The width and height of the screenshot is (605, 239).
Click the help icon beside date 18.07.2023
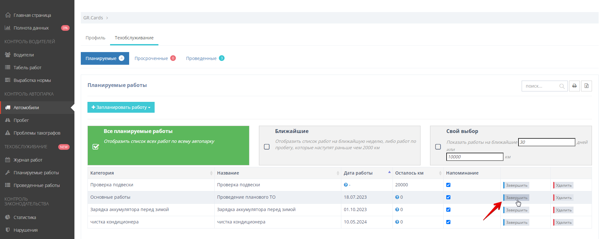pyautogui.click(x=397, y=197)
